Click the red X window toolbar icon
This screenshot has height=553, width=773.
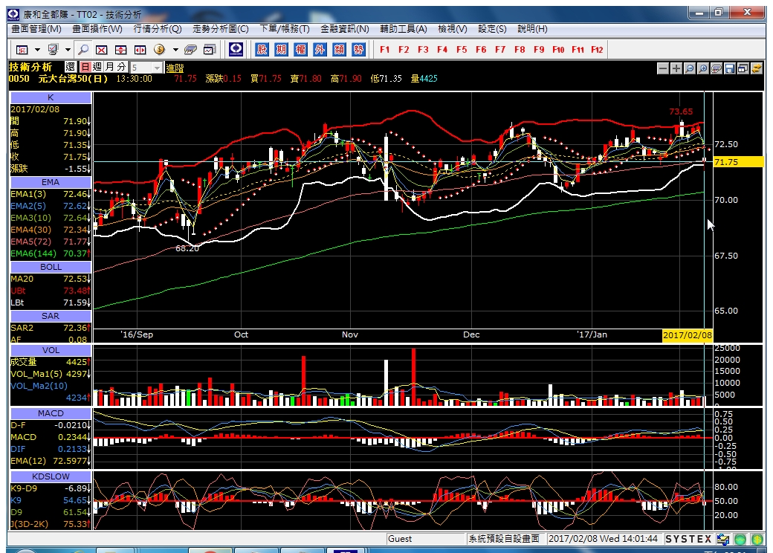[102, 50]
